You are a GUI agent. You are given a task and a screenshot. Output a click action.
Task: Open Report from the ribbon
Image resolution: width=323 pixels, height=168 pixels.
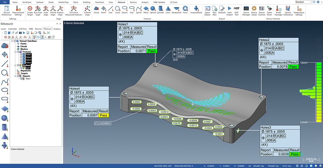[207, 11]
